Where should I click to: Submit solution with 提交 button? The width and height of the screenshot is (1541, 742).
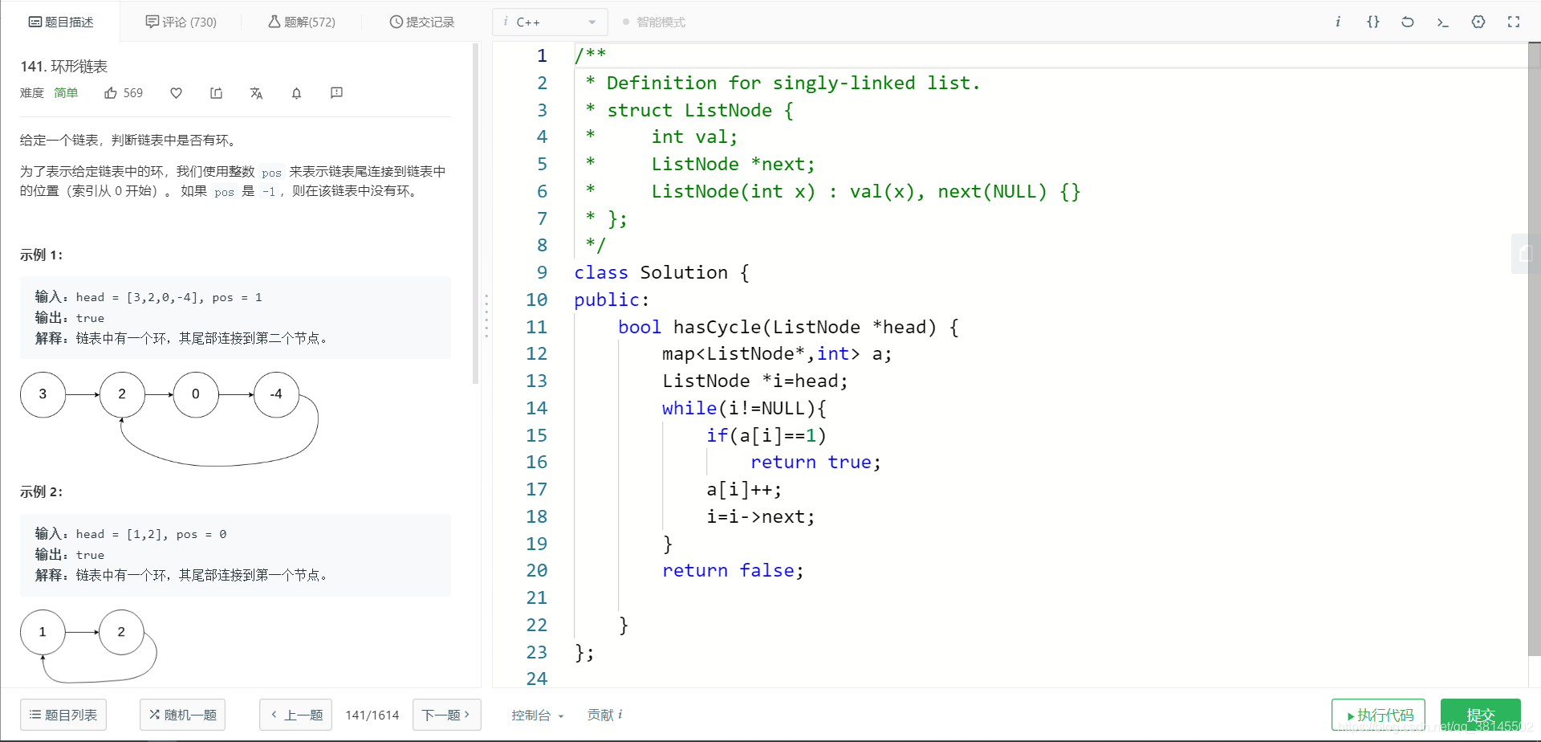point(1480,715)
